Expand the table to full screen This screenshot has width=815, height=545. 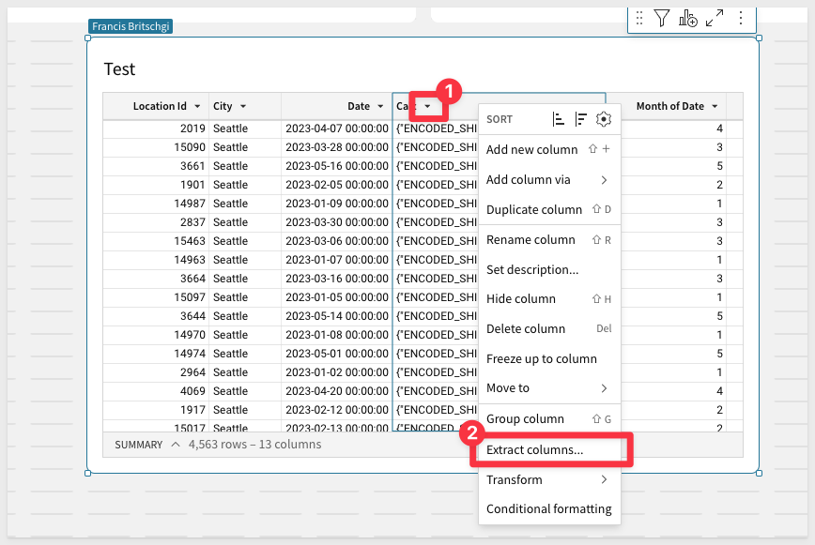coord(715,18)
